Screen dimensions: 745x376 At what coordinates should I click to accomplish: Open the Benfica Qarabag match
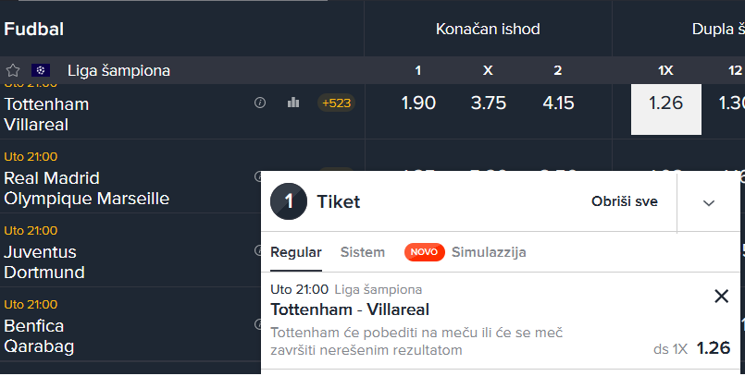tap(39, 335)
